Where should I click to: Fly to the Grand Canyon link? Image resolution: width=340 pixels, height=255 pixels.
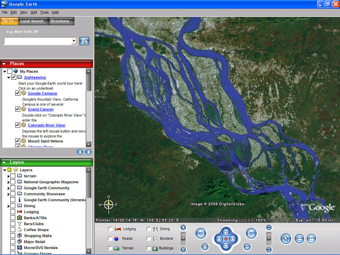[41, 109]
